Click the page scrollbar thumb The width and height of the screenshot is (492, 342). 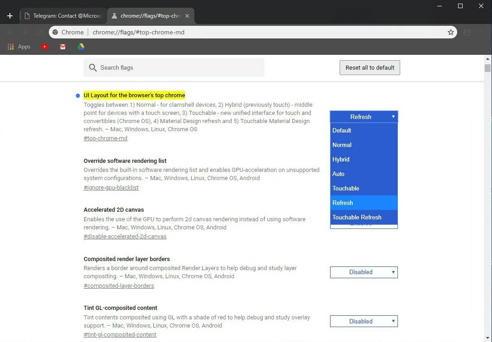(x=487, y=68)
